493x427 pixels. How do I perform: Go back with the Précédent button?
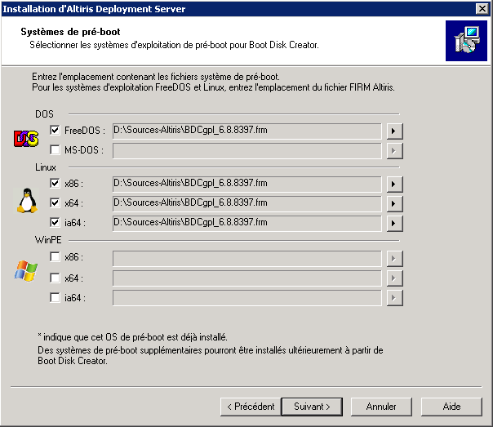251,406
